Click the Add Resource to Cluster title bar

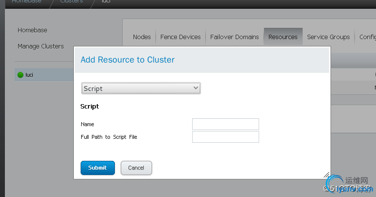[201, 60]
